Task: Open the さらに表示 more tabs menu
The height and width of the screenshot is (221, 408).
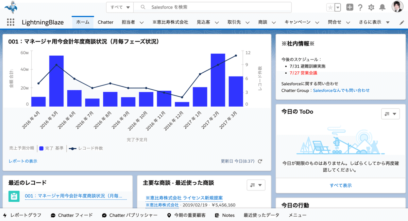Action: coord(374,22)
